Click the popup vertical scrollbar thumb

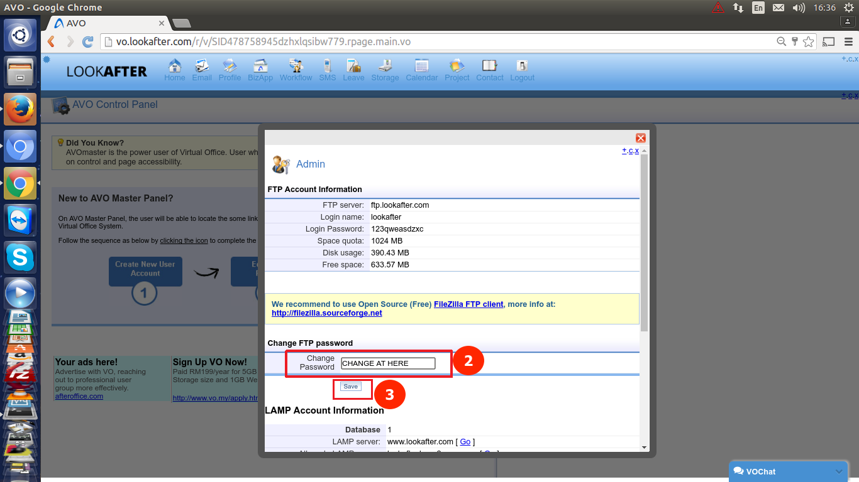pyautogui.click(x=644, y=244)
